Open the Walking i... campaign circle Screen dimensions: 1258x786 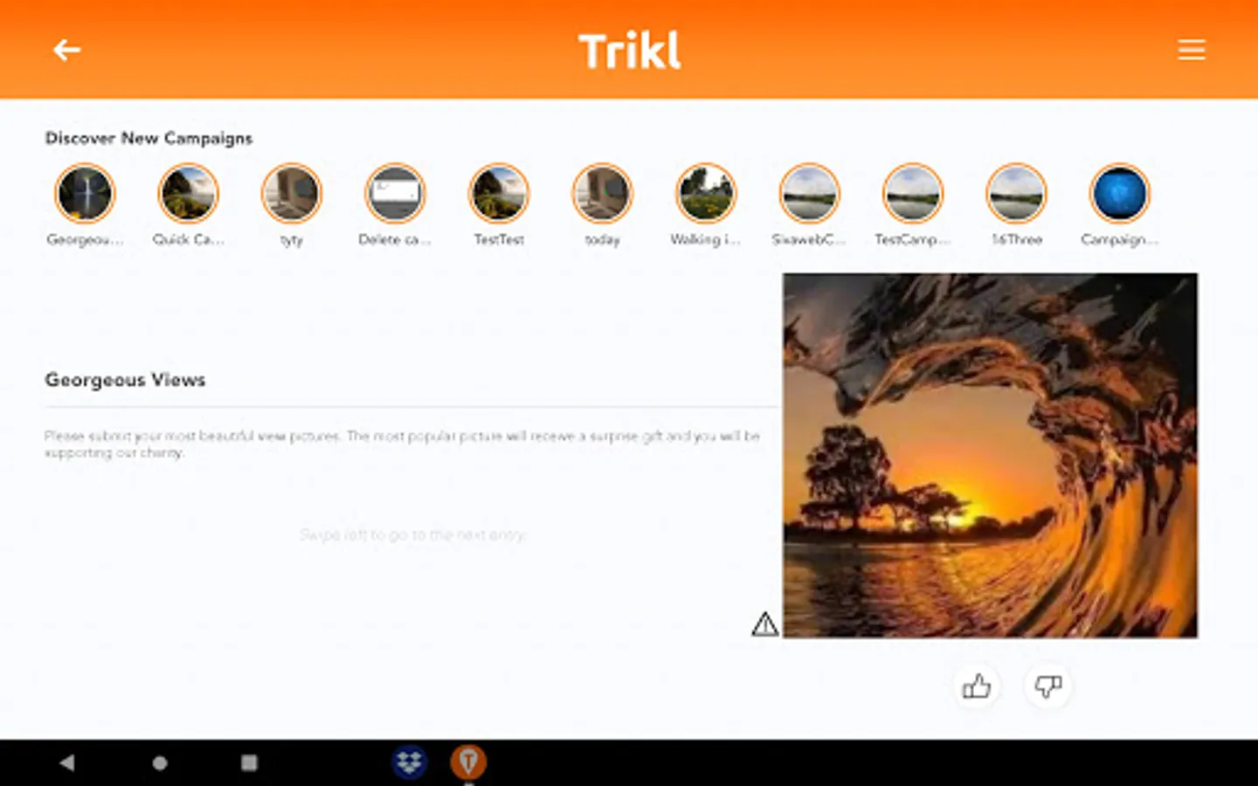[706, 194]
